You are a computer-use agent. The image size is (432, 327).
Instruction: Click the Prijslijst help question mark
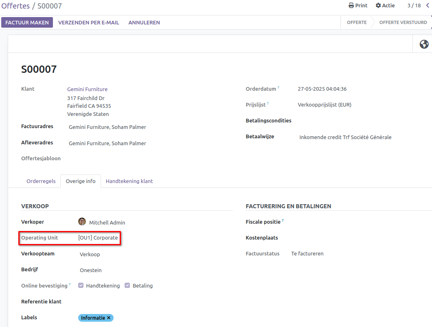point(268,103)
